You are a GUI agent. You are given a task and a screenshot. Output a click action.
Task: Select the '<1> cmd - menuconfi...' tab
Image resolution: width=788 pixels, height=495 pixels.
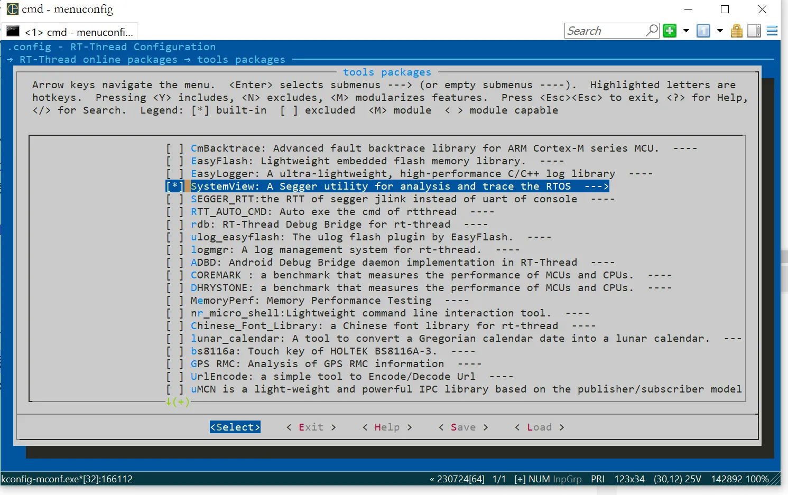coord(70,32)
